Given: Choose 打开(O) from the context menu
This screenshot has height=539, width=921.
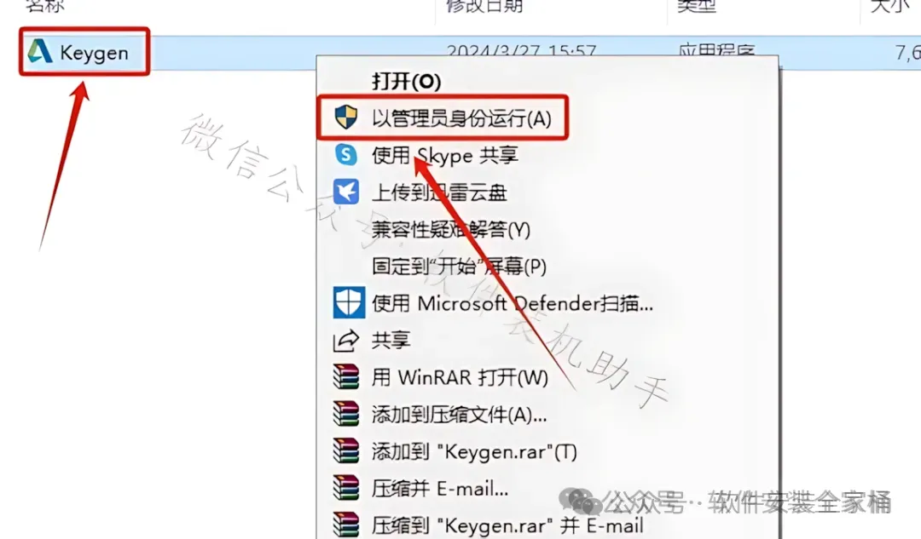Looking at the screenshot, I should (406, 81).
